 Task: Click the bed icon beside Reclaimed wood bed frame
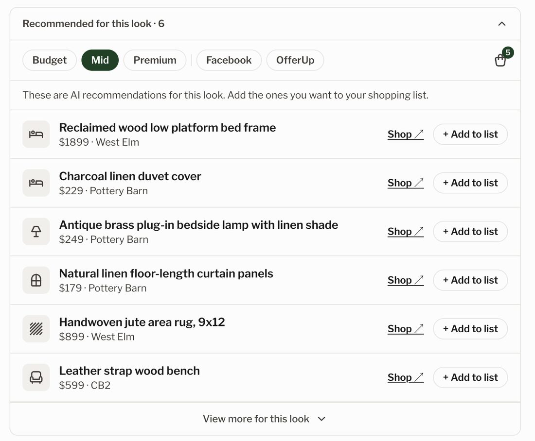coord(36,134)
